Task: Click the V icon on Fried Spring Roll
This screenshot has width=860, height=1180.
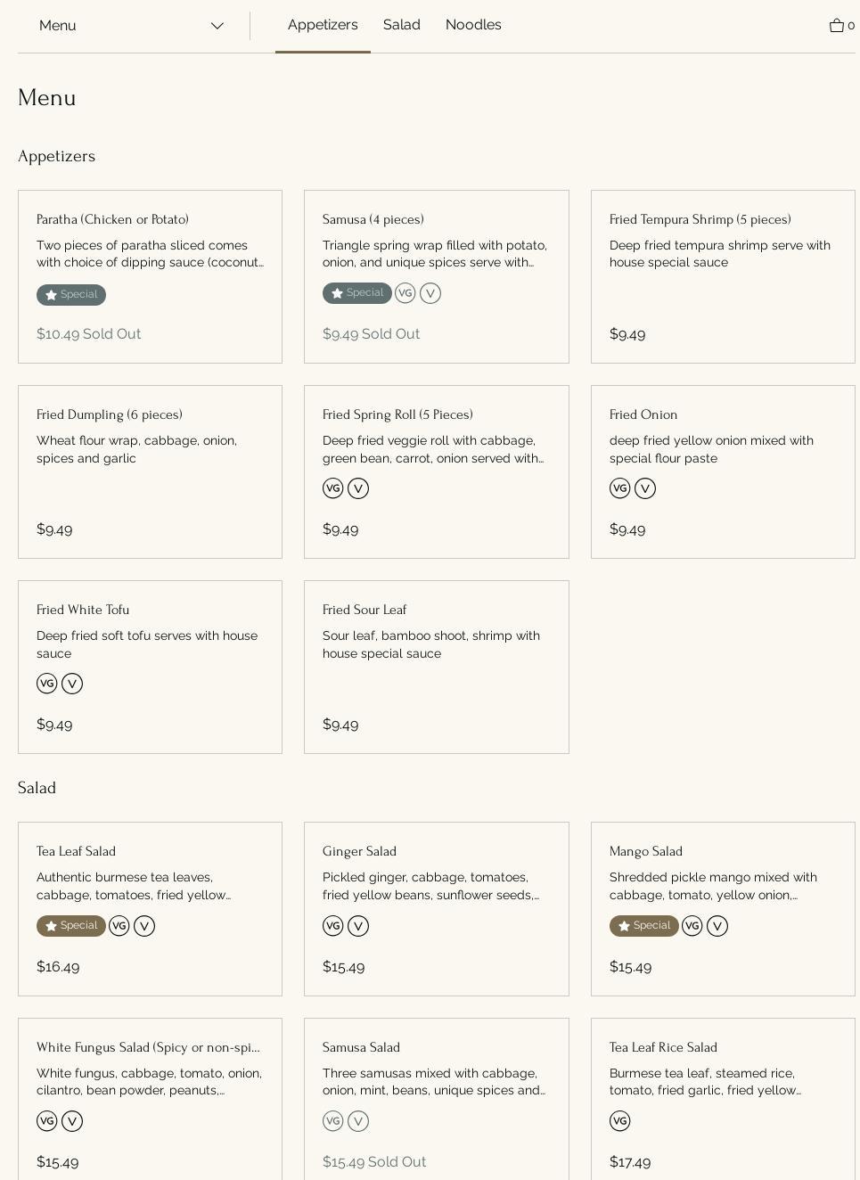Action: coord(358,488)
